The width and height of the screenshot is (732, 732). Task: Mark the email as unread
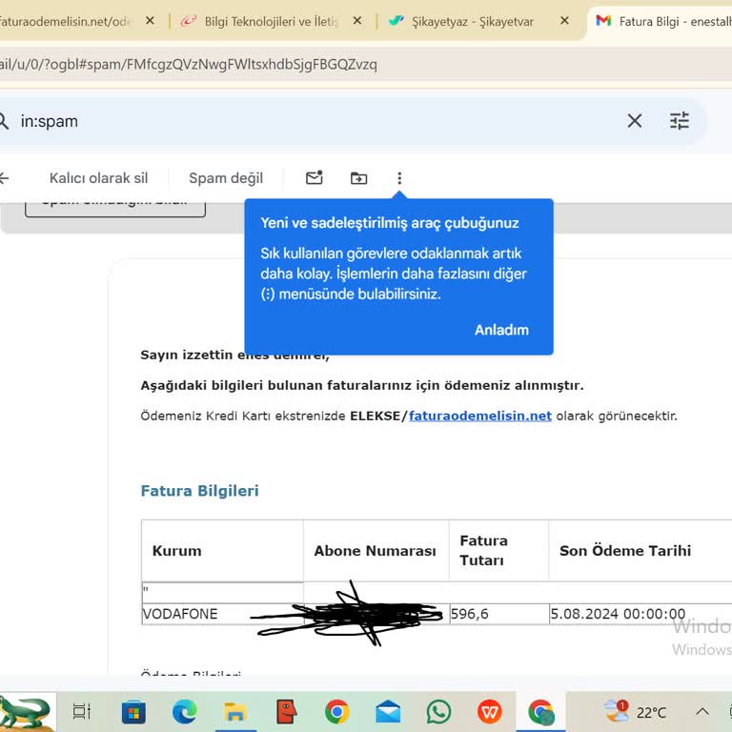coord(315,177)
